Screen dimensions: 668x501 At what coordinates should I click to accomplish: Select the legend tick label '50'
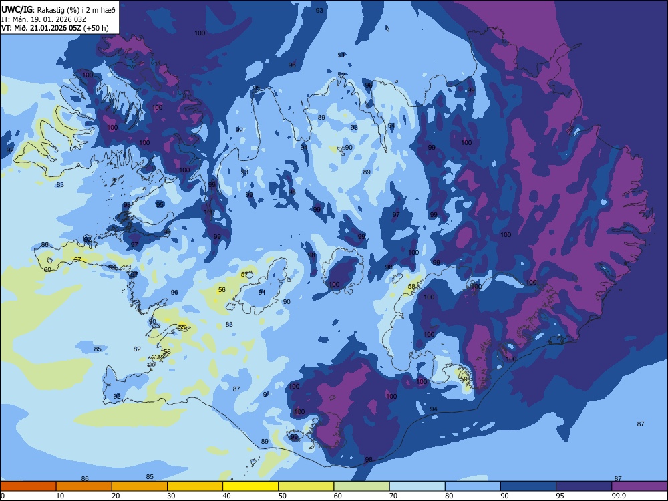coord(283,496)
